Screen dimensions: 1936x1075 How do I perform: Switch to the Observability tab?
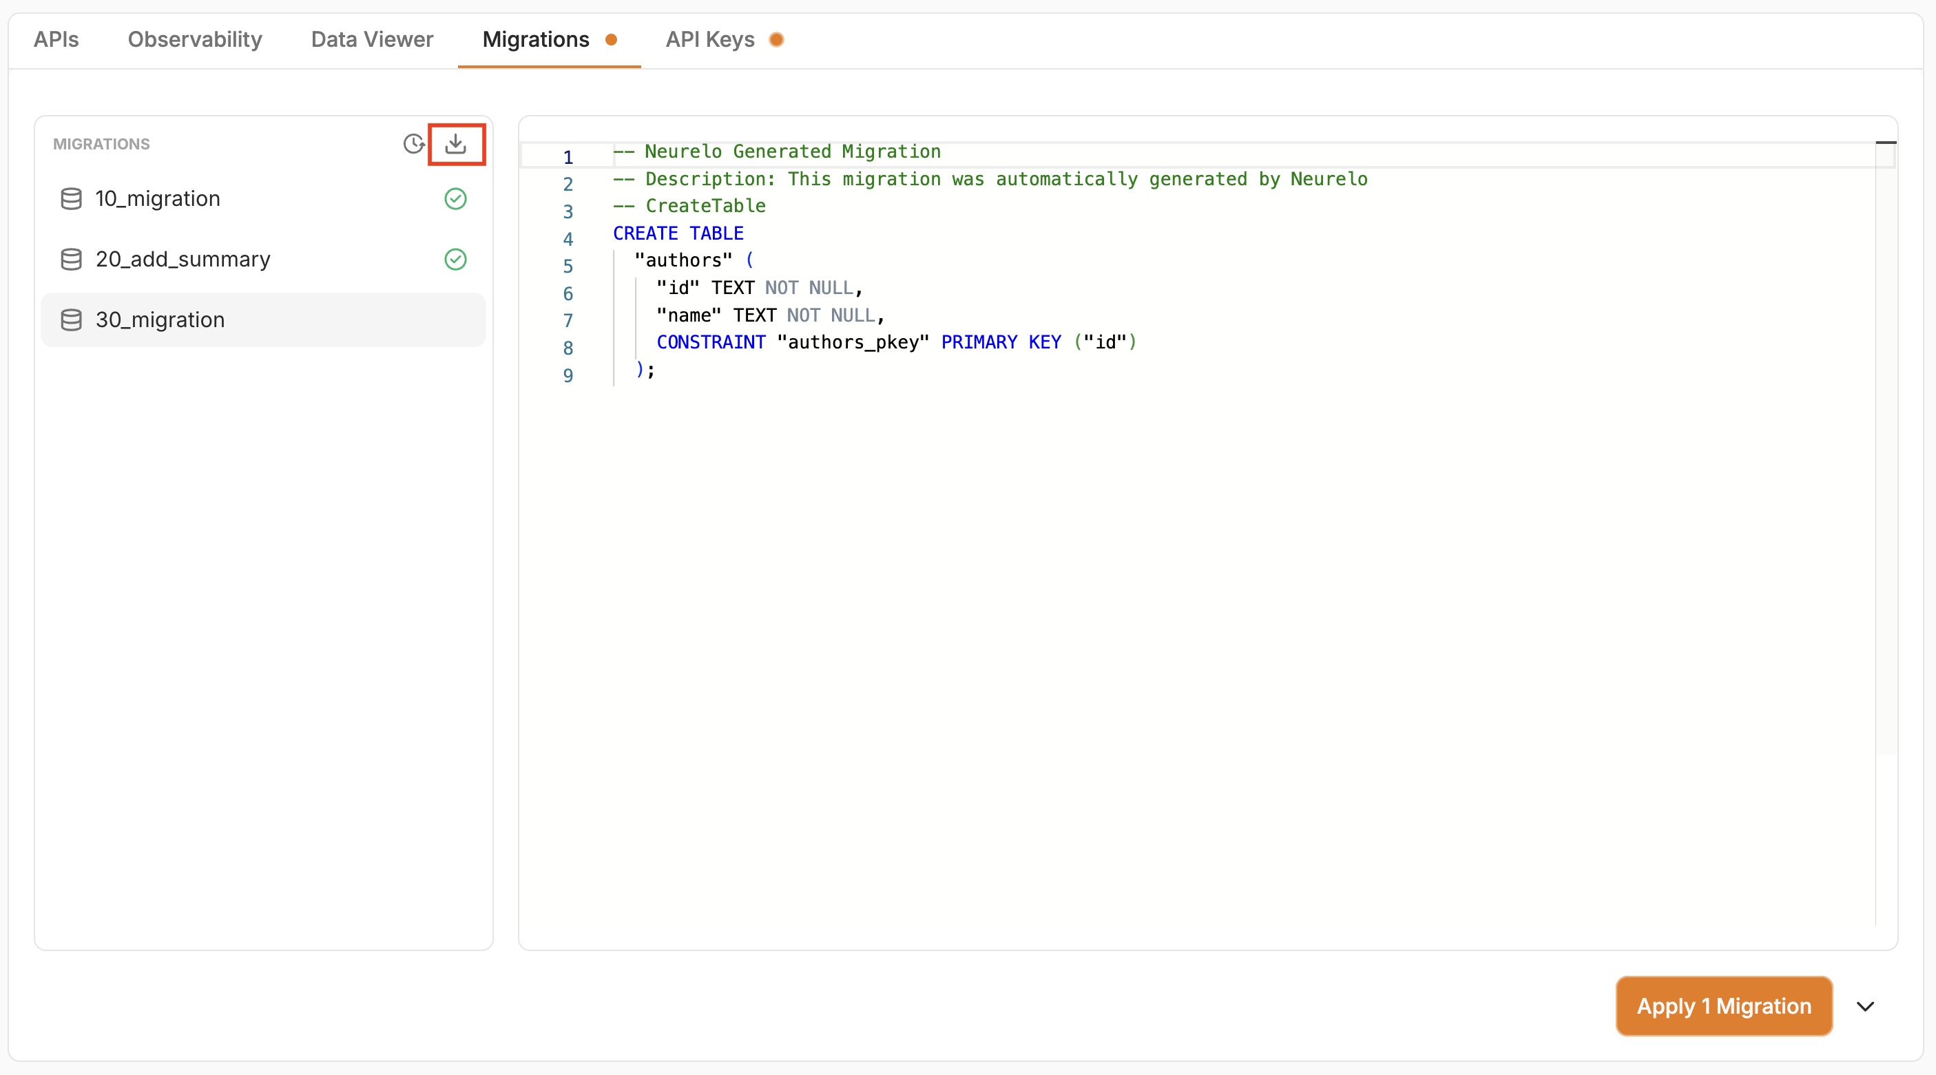195,40
